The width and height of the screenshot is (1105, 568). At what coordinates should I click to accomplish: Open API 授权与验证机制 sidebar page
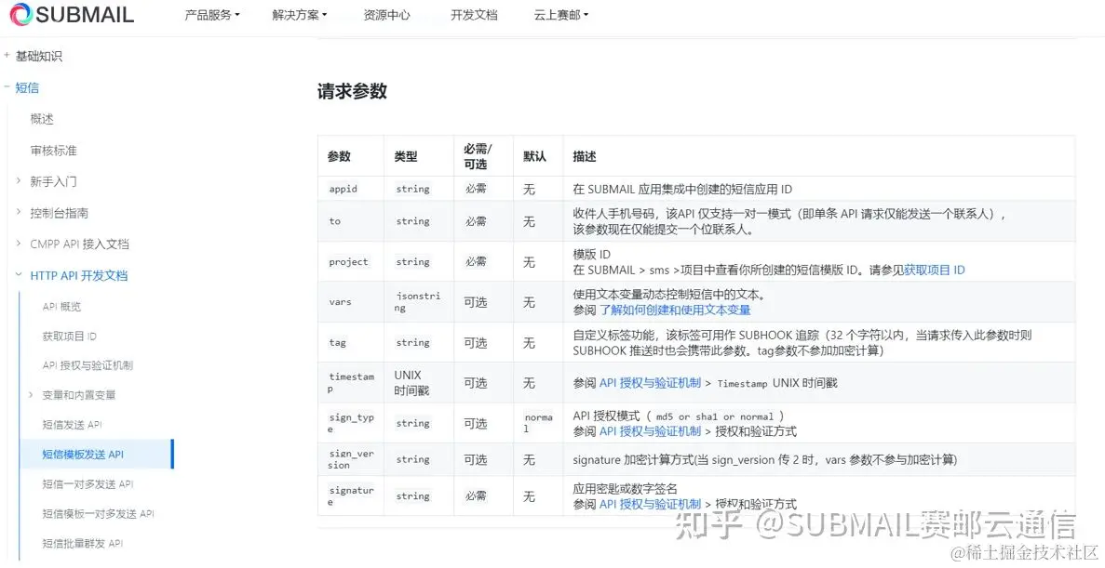(88, 365)
